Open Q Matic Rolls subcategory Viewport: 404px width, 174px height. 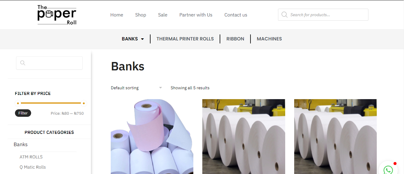point(33,167)
